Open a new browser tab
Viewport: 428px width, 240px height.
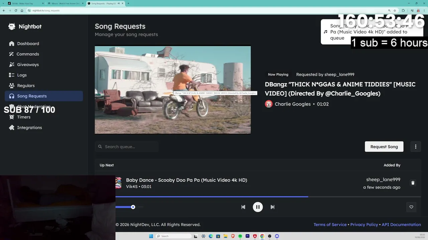coord(128,3)
